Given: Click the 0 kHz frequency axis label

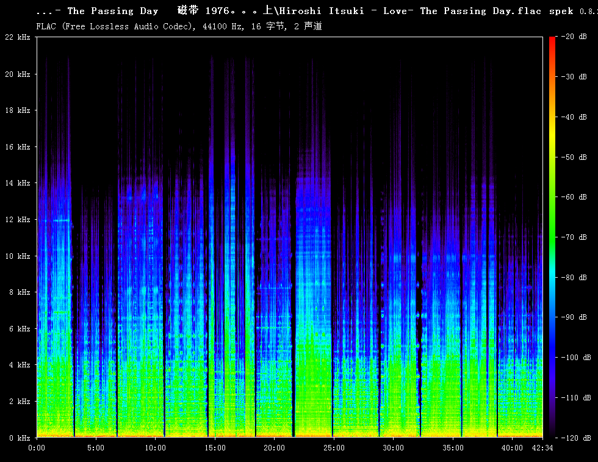Looking at the screenshot, I should pos(20,438).
